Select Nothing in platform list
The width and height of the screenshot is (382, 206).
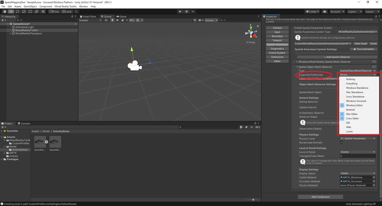pyautogui.click(x=359, y=79)
